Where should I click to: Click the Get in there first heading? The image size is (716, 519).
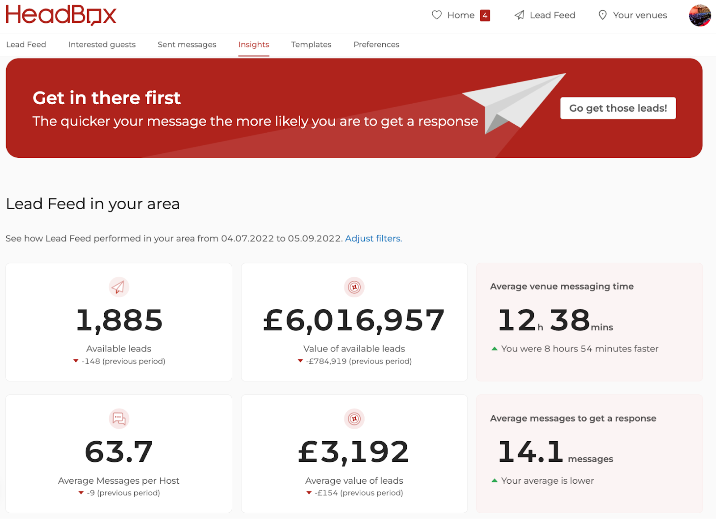[107, 97]
